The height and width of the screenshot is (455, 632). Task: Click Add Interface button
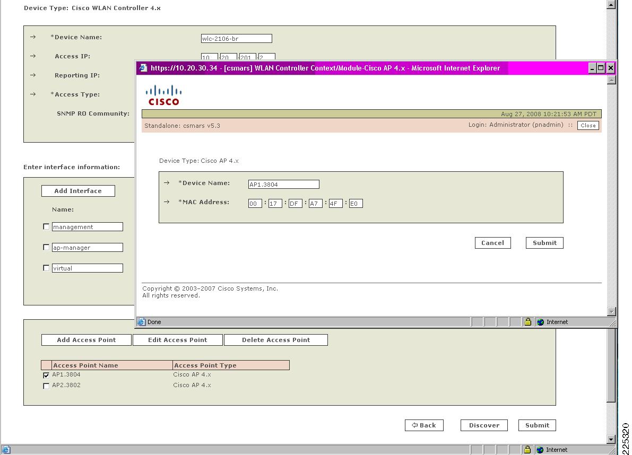click(78, 191)
